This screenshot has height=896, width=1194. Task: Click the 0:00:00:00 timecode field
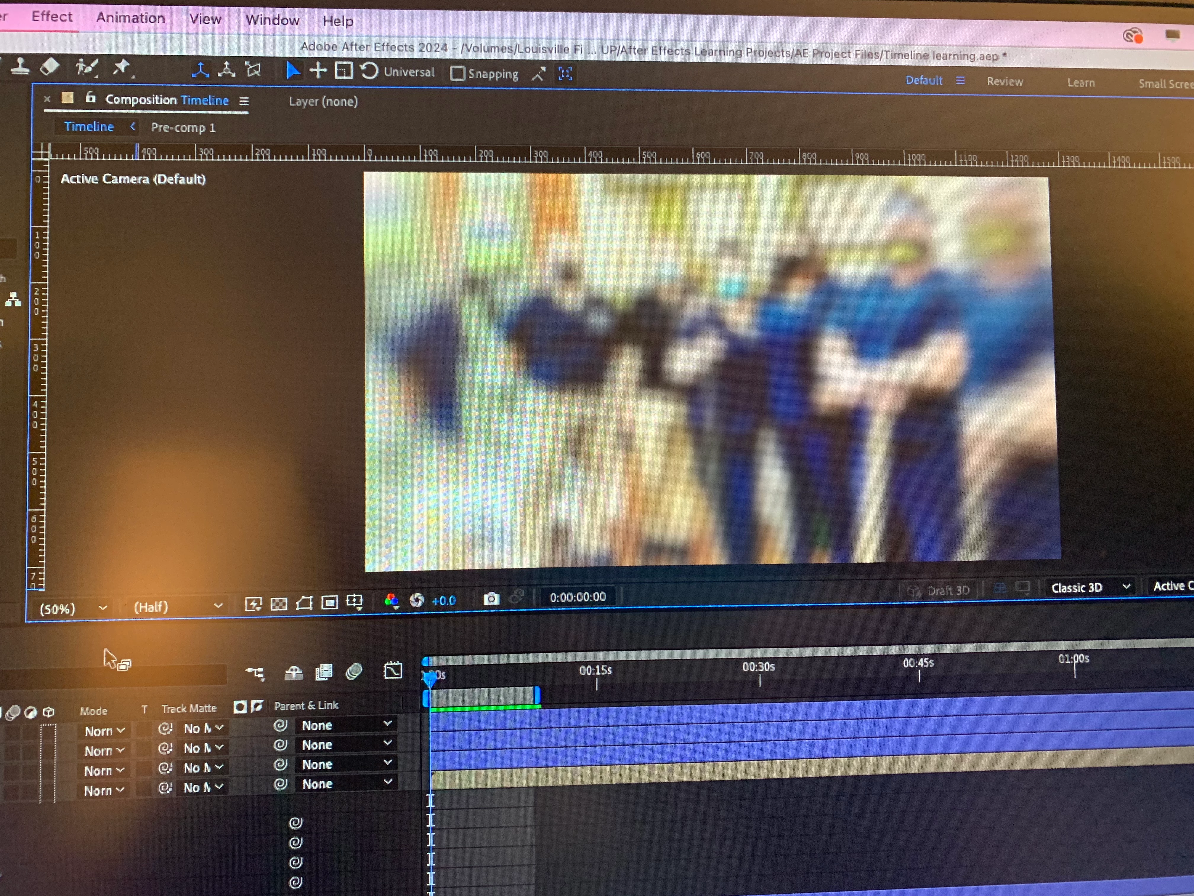(x=577, y=597)
